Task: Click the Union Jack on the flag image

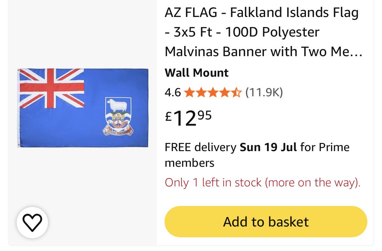Action: (x=52, y=88)
